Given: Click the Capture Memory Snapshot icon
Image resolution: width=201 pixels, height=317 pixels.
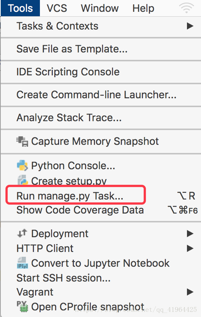Looking at the screenshot, I should (x=22, y=141).
